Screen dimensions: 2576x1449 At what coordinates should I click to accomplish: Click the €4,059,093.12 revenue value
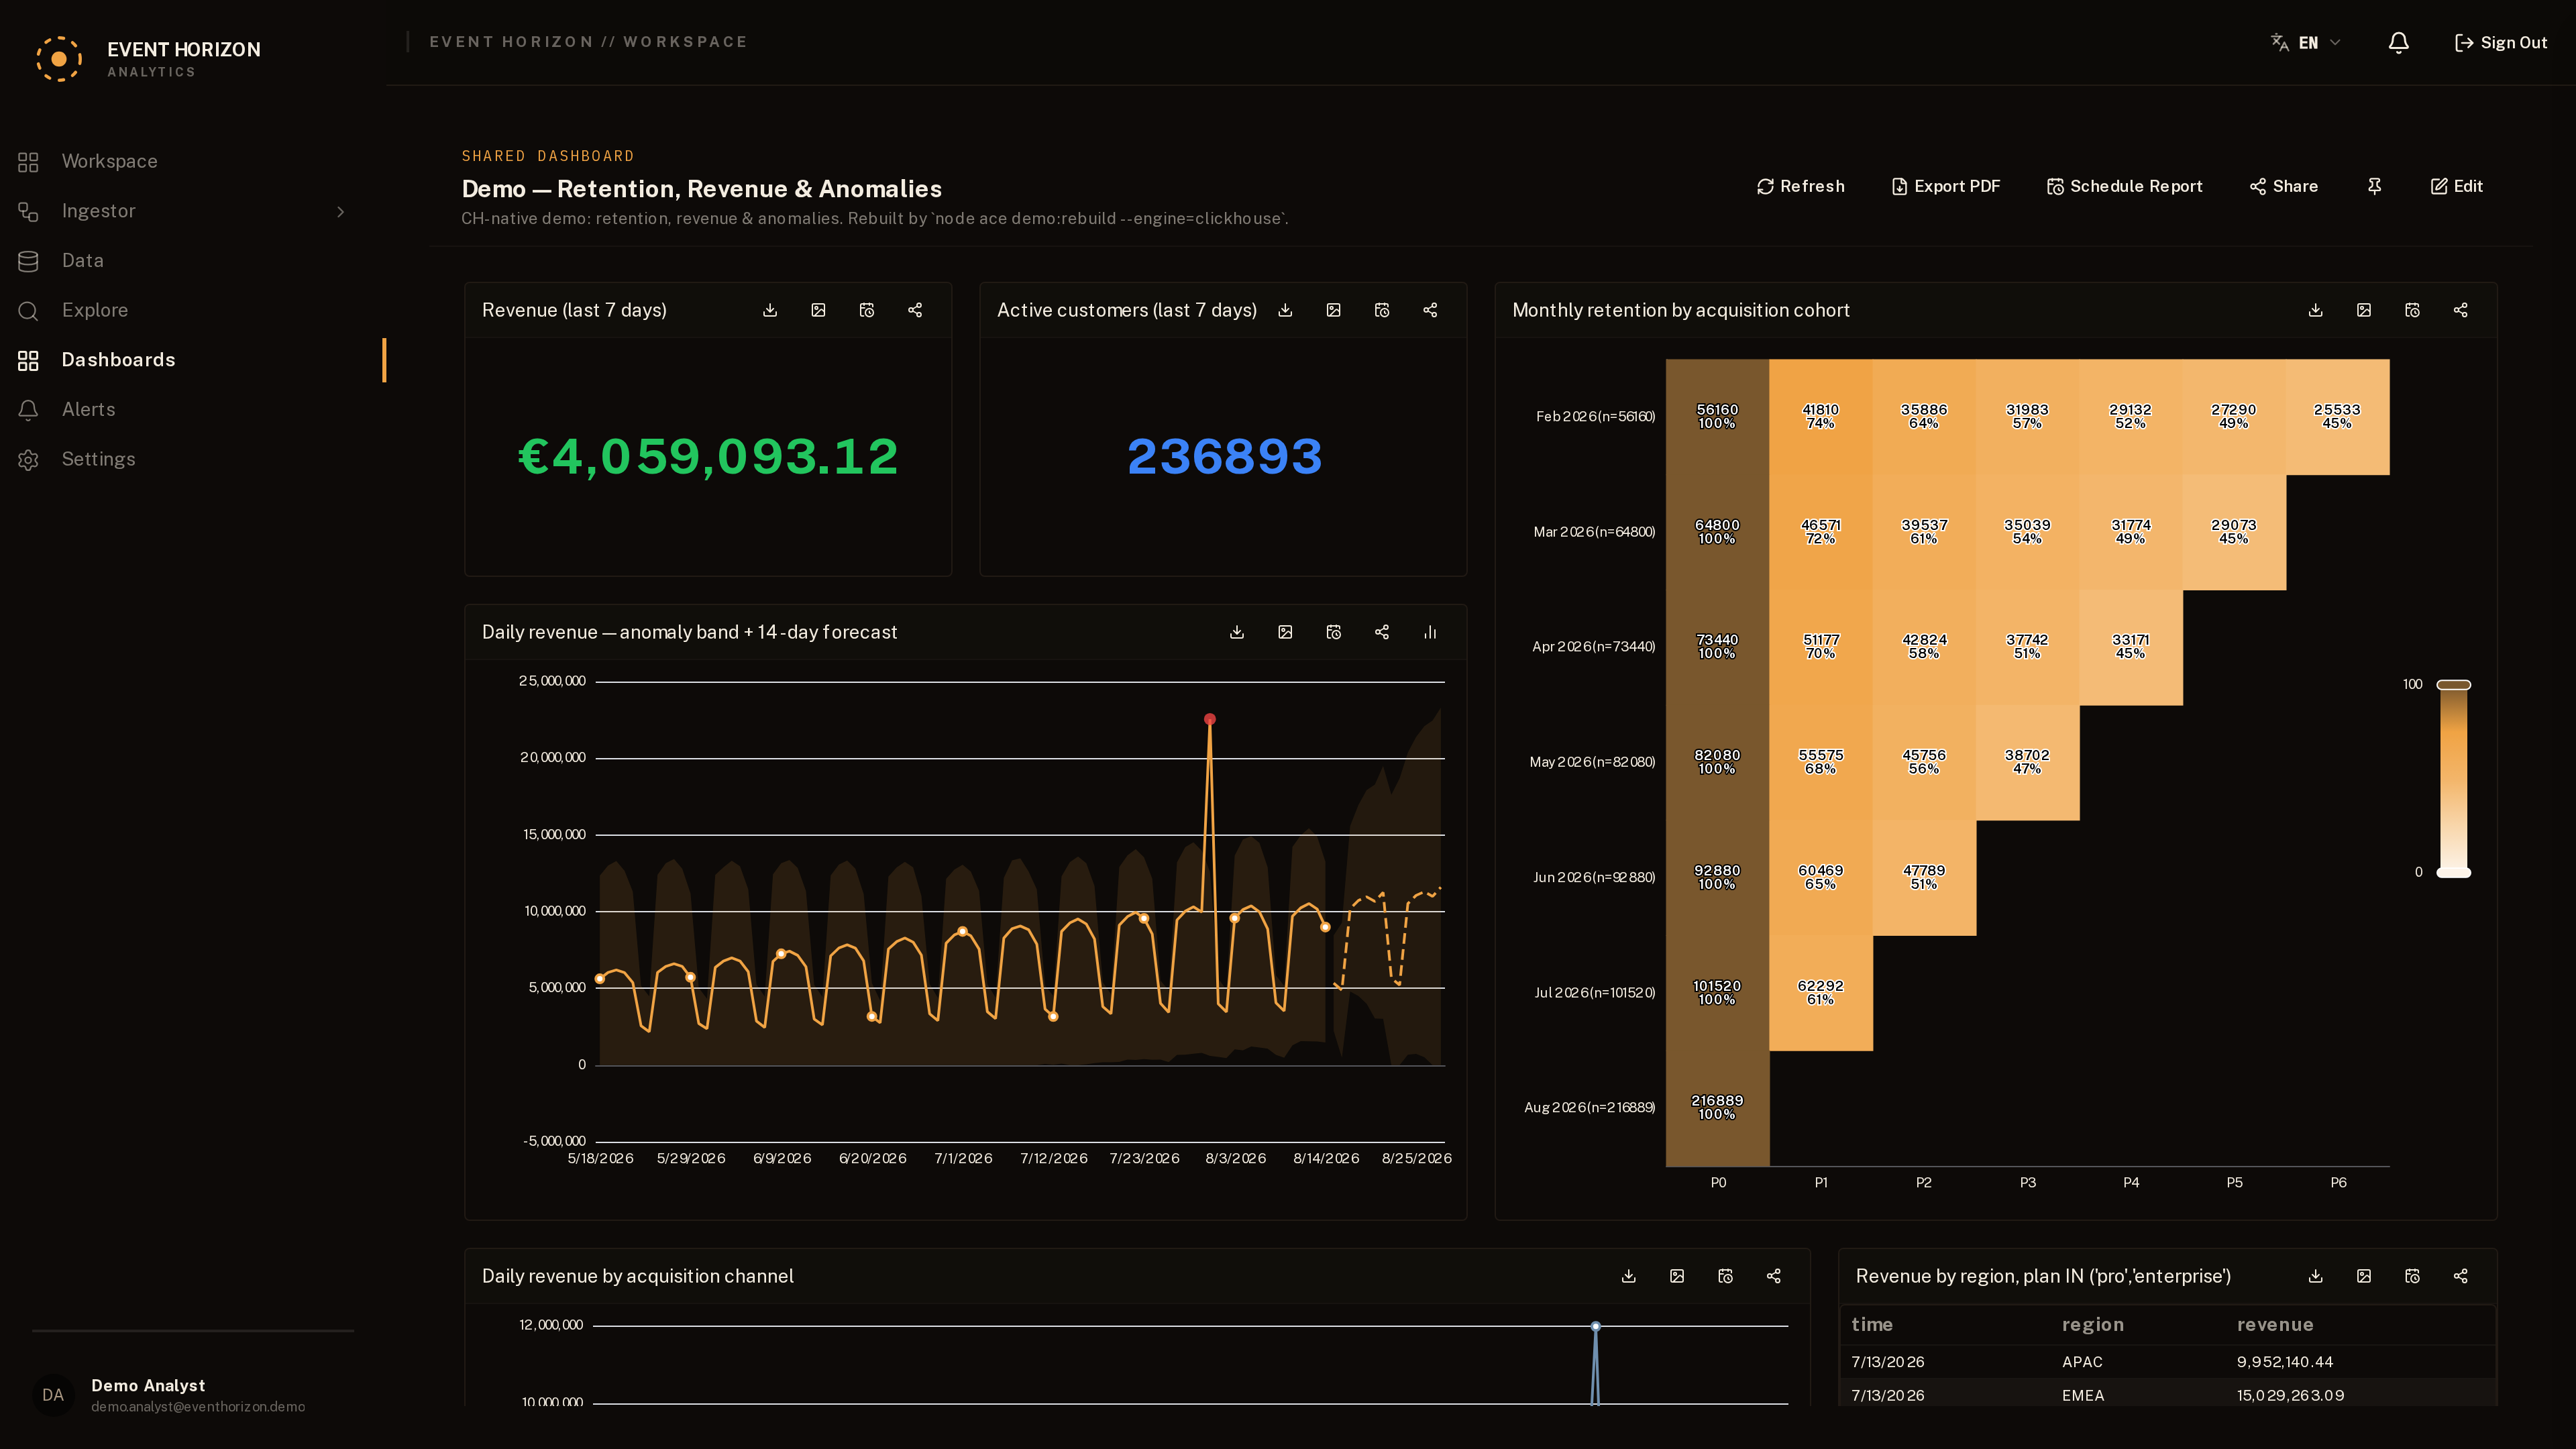point(708,457)
